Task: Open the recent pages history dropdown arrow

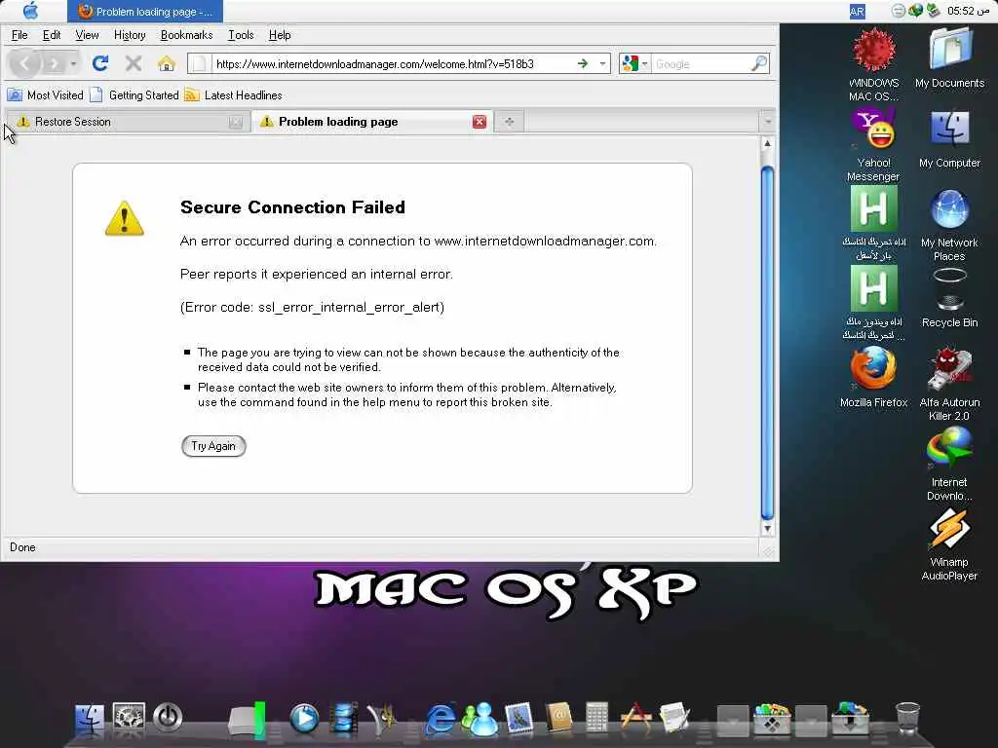Action: click(x=74, y=63)
